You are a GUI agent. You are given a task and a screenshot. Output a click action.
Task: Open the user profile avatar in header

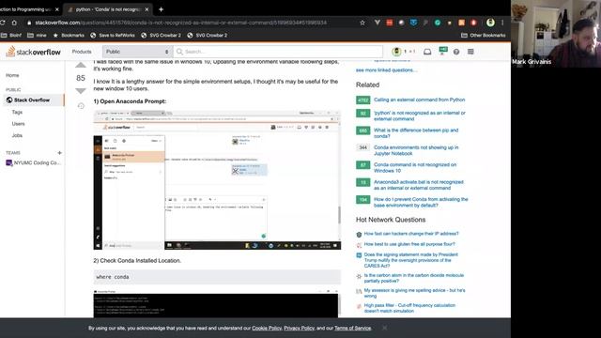pos(396,52)
